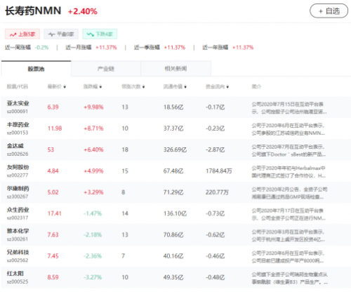
Task: Click the -2.36% change for 兄弟科技
Action: 93,256
